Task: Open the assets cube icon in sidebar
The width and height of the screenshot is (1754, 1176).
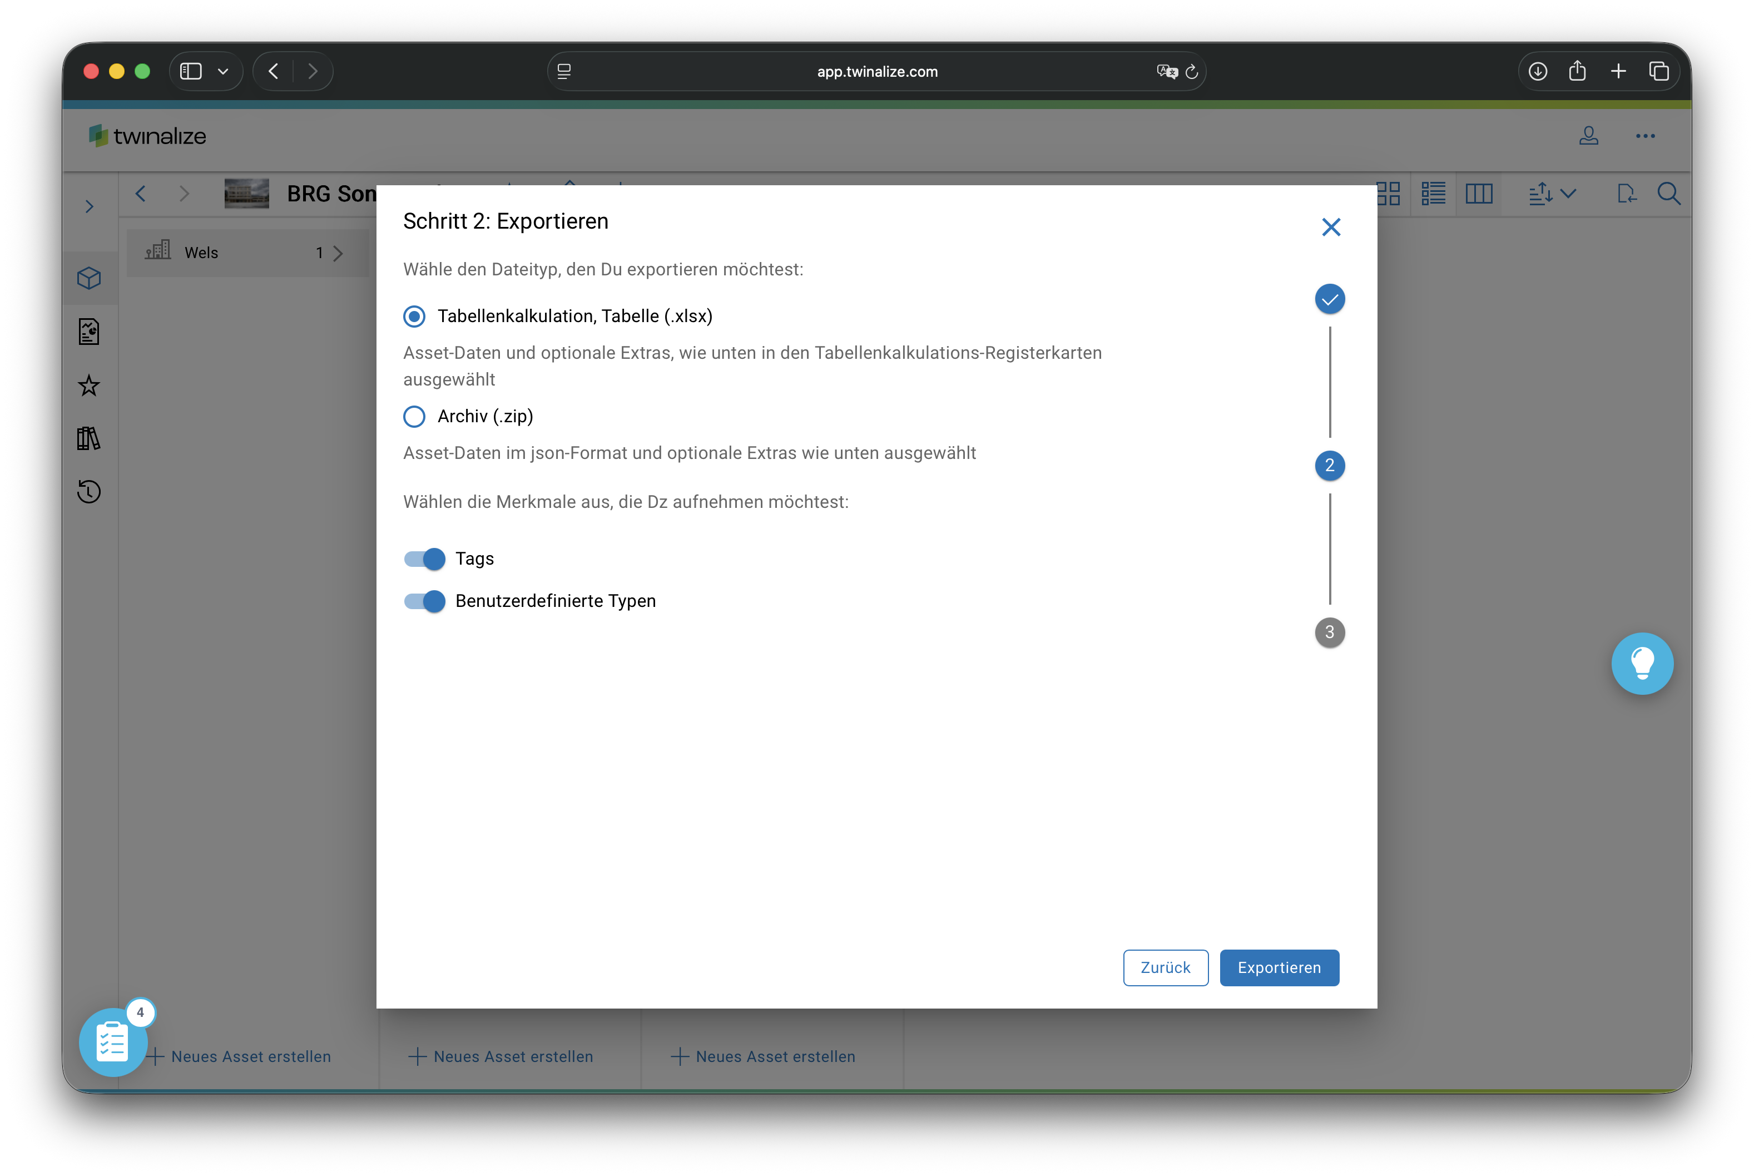Action: point(88,278)
